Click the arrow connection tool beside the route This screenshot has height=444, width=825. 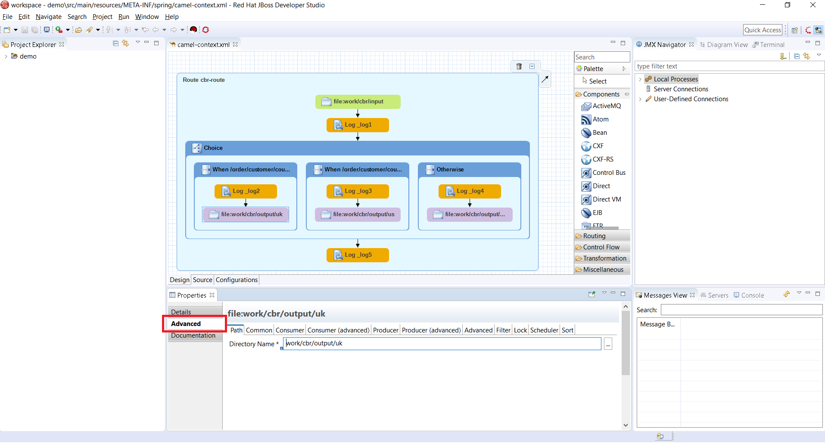545,79
